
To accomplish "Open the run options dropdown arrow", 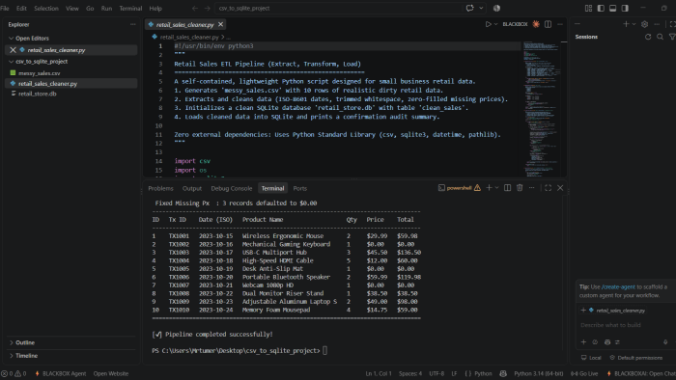I will (495, 24).
